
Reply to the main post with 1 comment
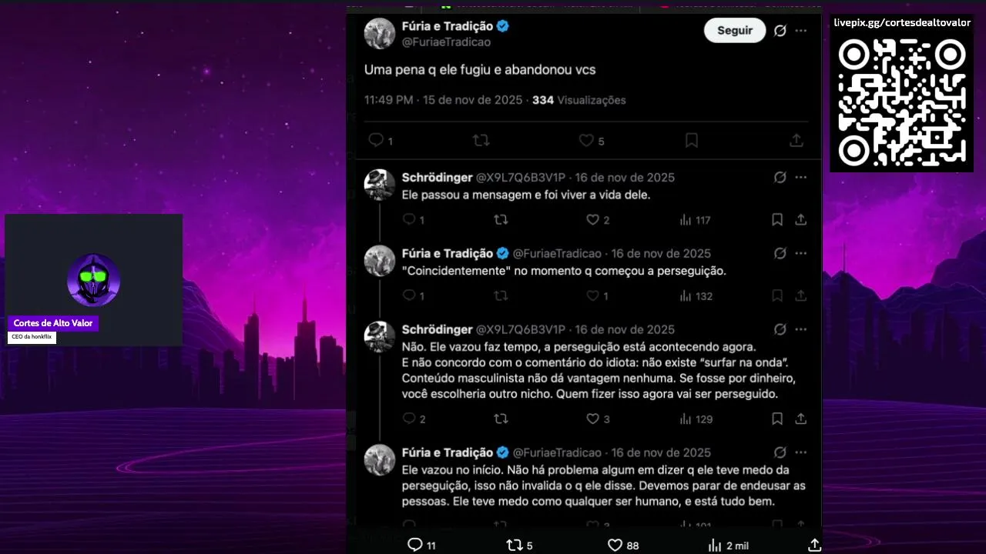pos(381,141)
